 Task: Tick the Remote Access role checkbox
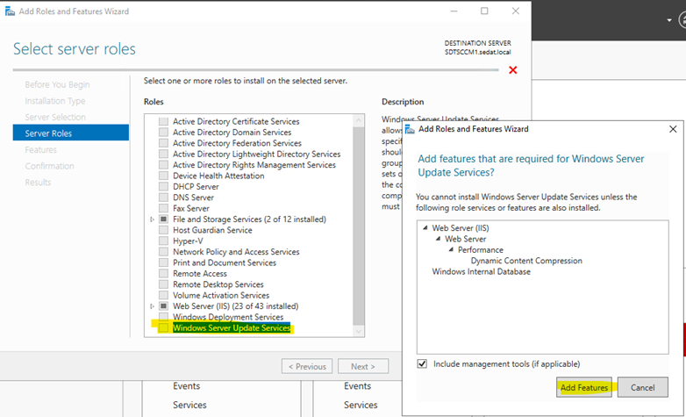(x=164, y=273)
